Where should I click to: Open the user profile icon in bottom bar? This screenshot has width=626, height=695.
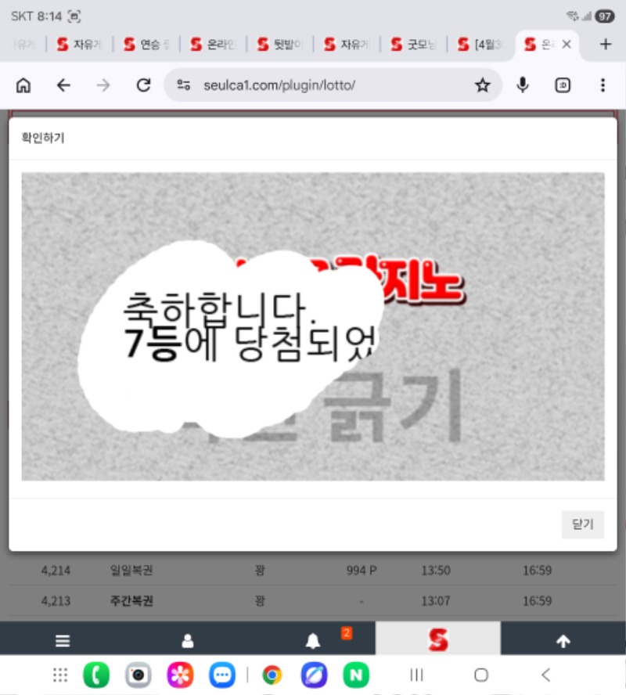188,641
